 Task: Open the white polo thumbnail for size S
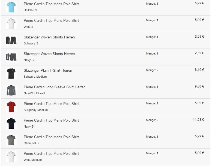[11, 24]
